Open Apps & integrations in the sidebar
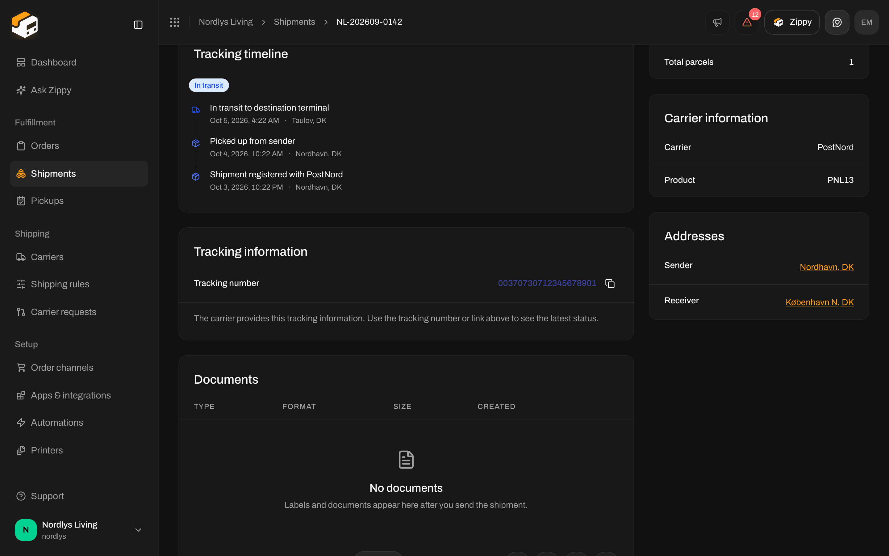889x556 pixels. 79,395
